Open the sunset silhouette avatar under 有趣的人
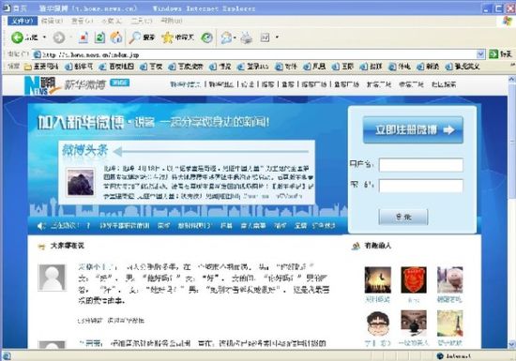This screenshot has width=516, height=361. [x=378, y=279]
